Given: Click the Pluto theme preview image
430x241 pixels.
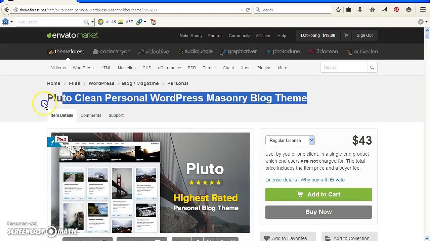Looking at the screenshot, I should pos(150,183).
